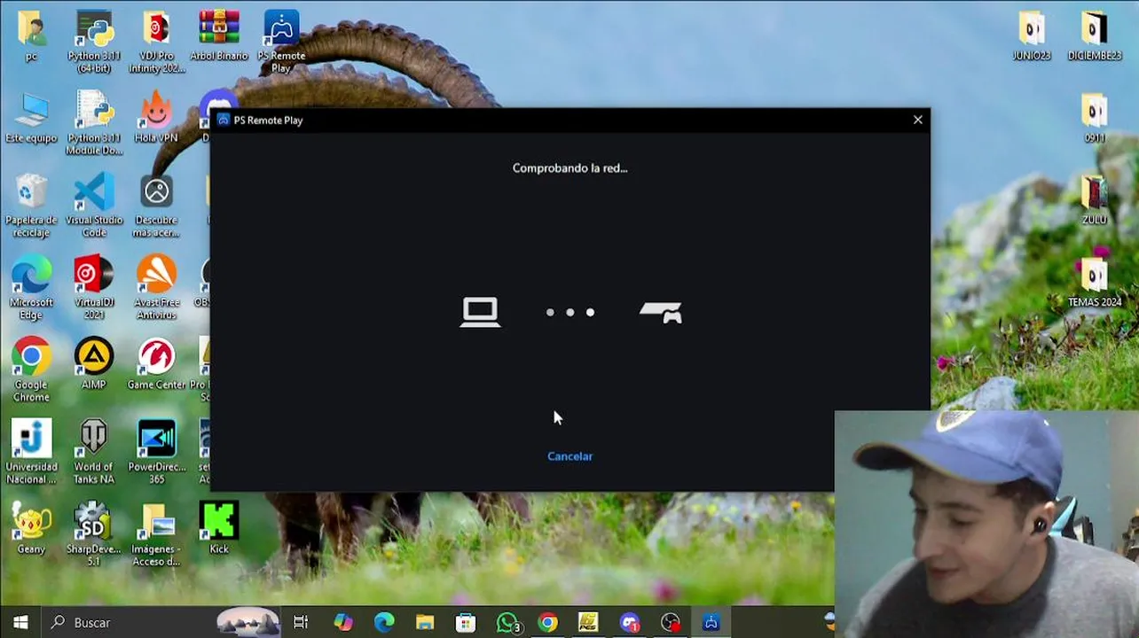Switch to PS Remote Play taskbar button

click(x=711, y=622)
